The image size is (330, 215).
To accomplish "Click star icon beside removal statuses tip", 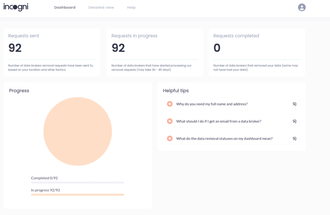I will 170,139.
